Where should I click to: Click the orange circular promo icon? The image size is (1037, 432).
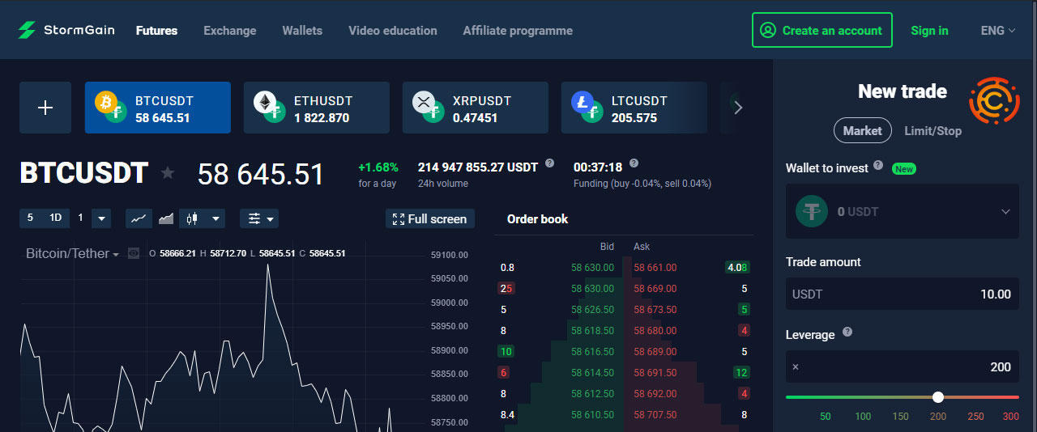[995, 100]
